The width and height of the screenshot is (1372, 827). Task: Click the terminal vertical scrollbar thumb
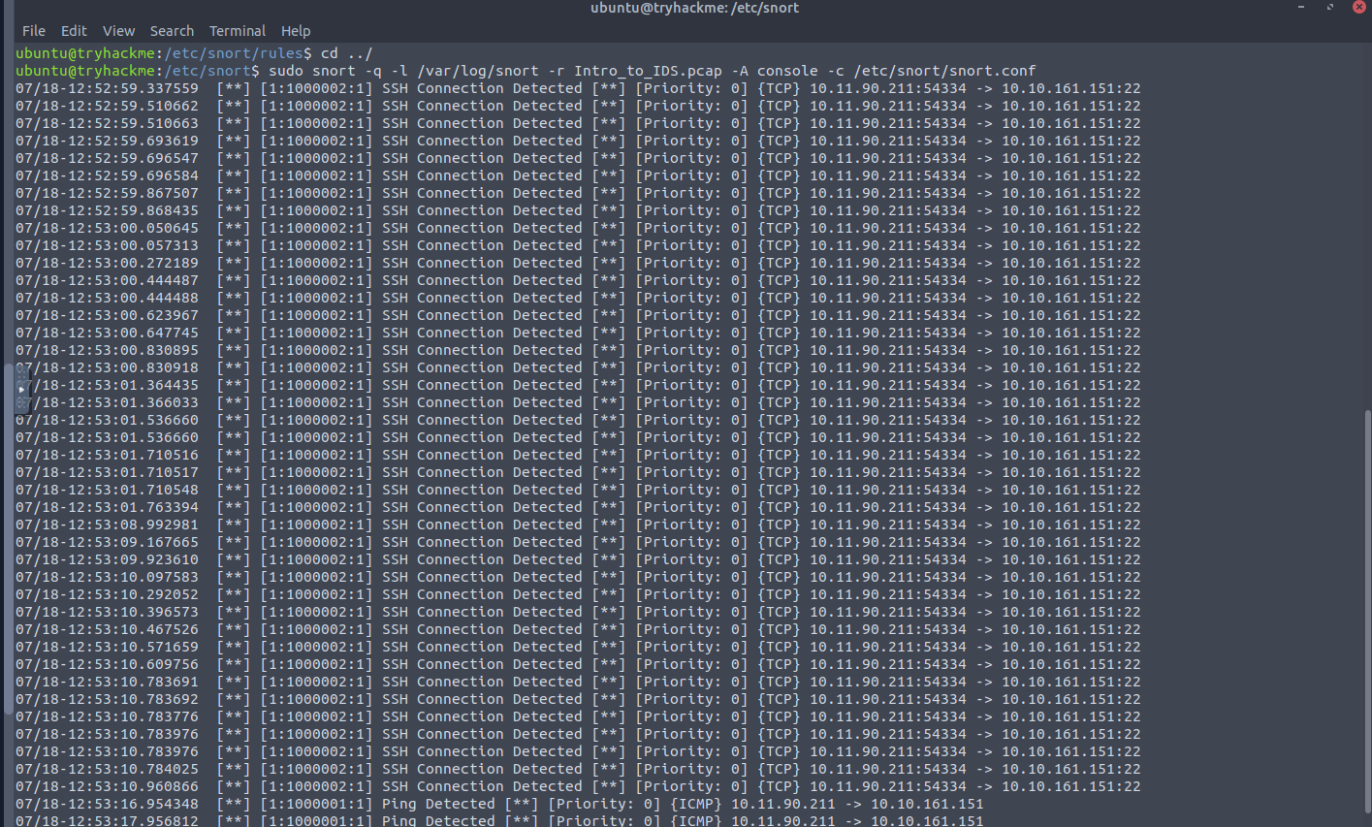[x=1367, y=614]
